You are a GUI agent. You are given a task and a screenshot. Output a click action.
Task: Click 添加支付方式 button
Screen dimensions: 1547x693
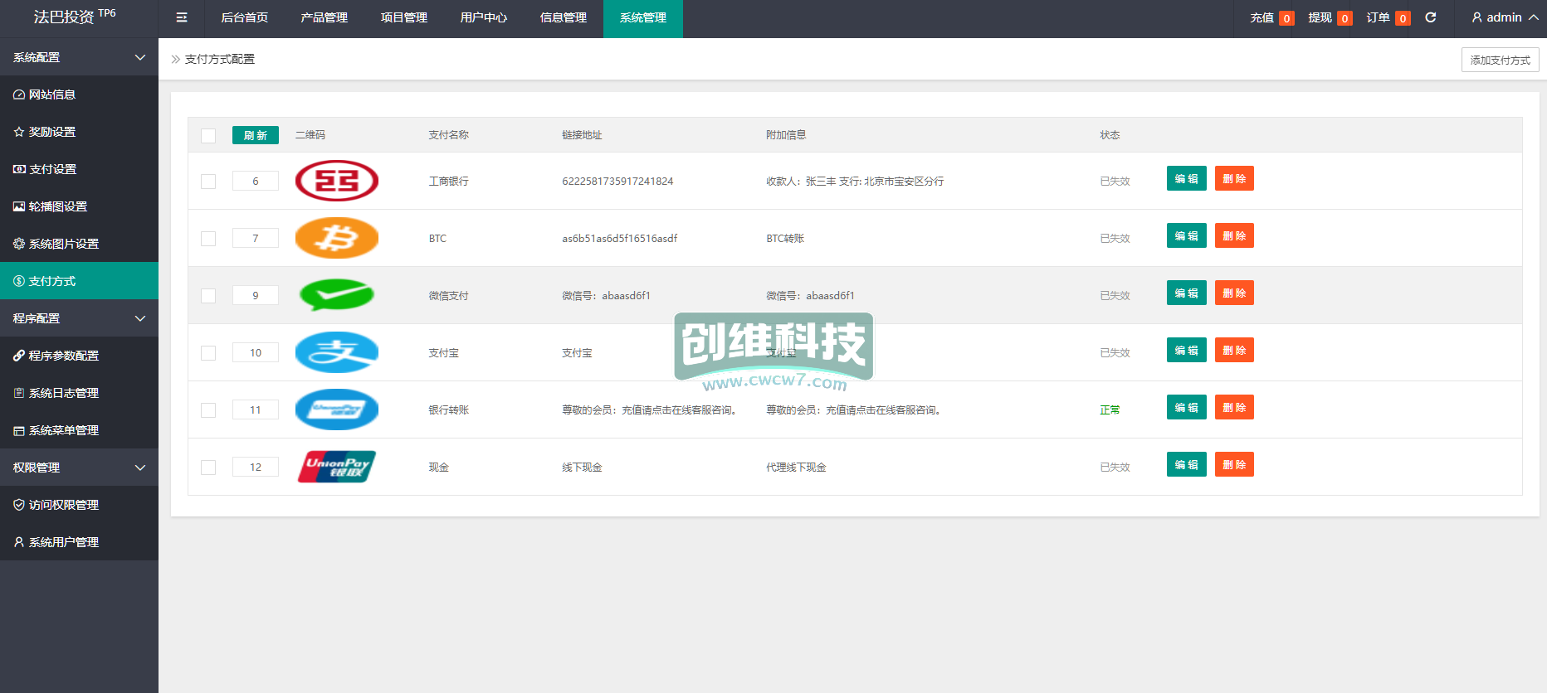pos(1501,60)
